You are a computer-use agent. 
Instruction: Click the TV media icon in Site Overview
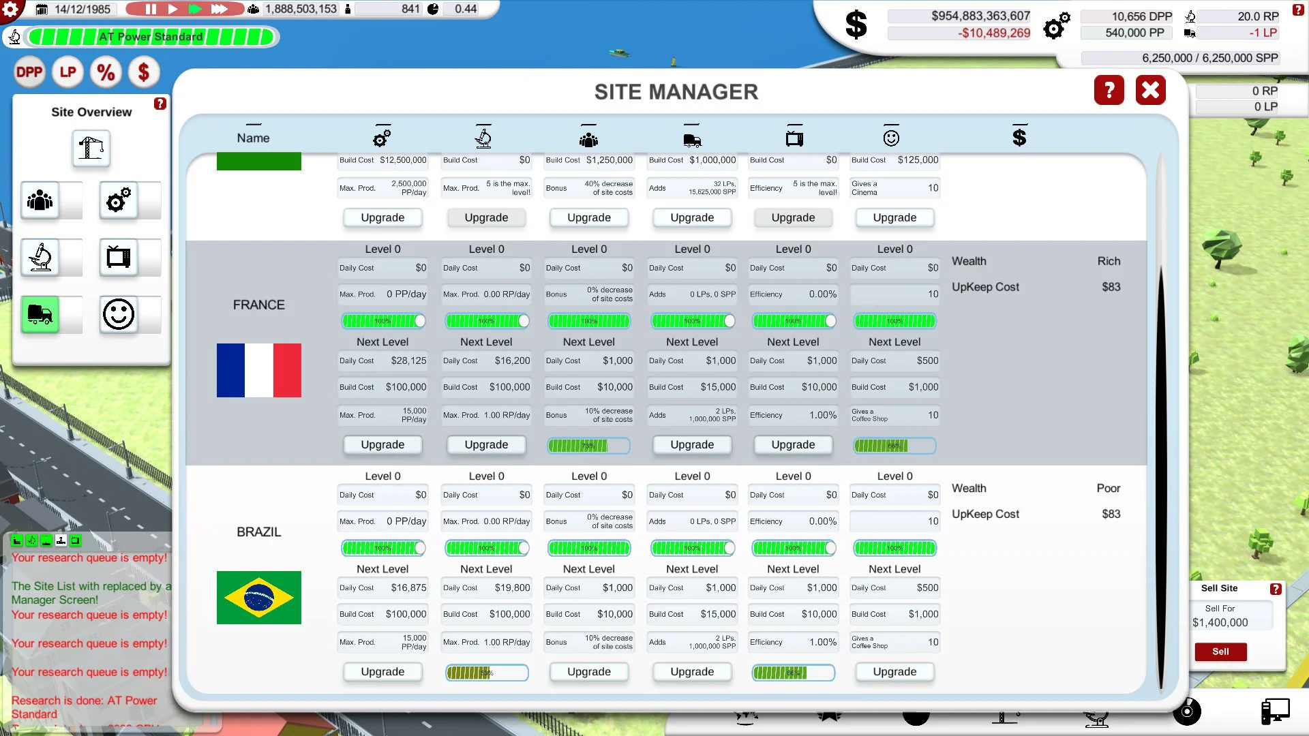[120, 258]
